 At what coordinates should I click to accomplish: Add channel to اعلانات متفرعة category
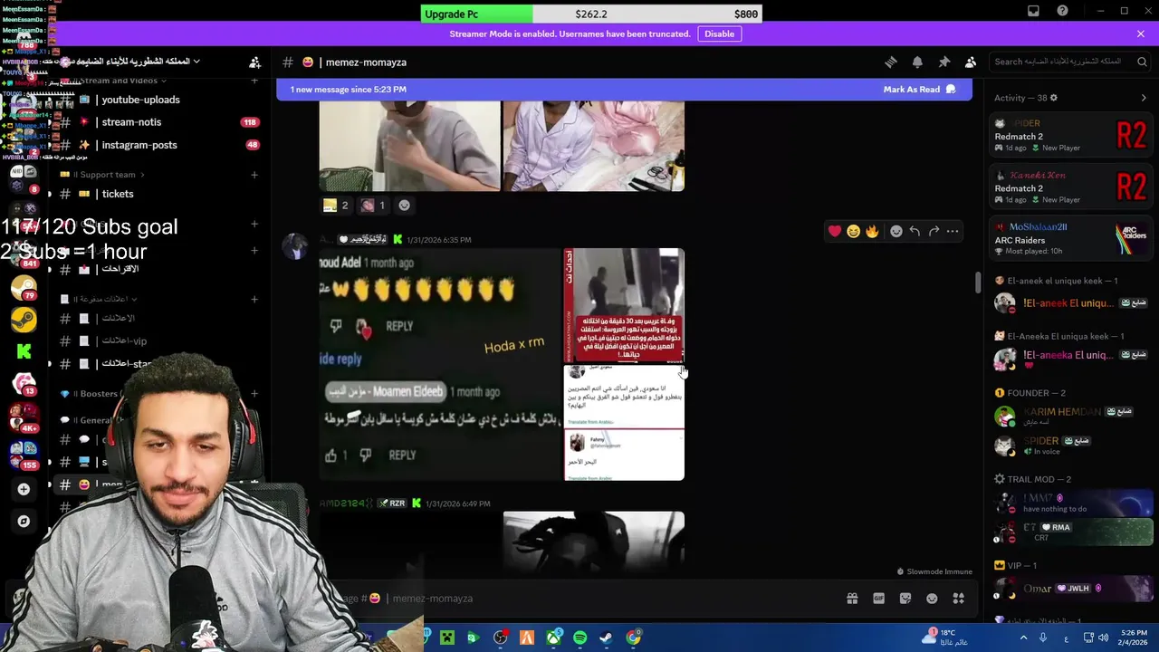(254, 299)
